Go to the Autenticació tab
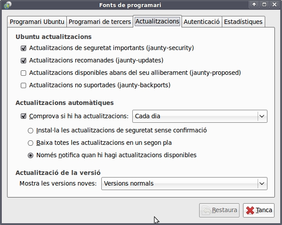282x225 pixels. [x=201, y=22]
